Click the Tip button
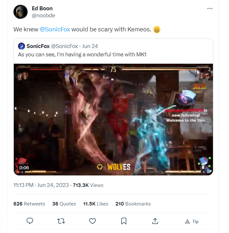Image resolution: width=229 pixels, height=233 pixels. 192,221
